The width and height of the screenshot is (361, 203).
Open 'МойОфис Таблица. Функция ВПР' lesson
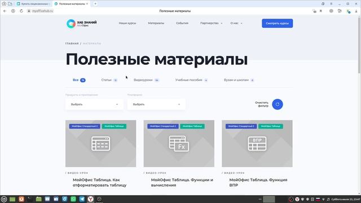point(258,182)
